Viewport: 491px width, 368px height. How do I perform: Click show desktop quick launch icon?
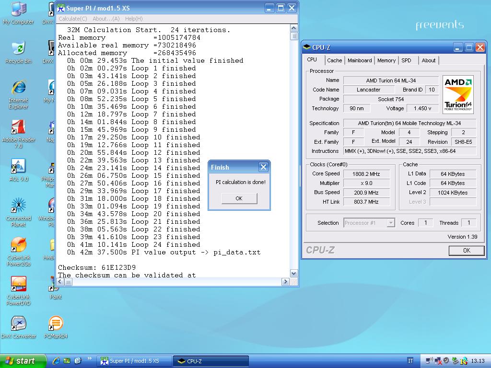tap(67, 361)
